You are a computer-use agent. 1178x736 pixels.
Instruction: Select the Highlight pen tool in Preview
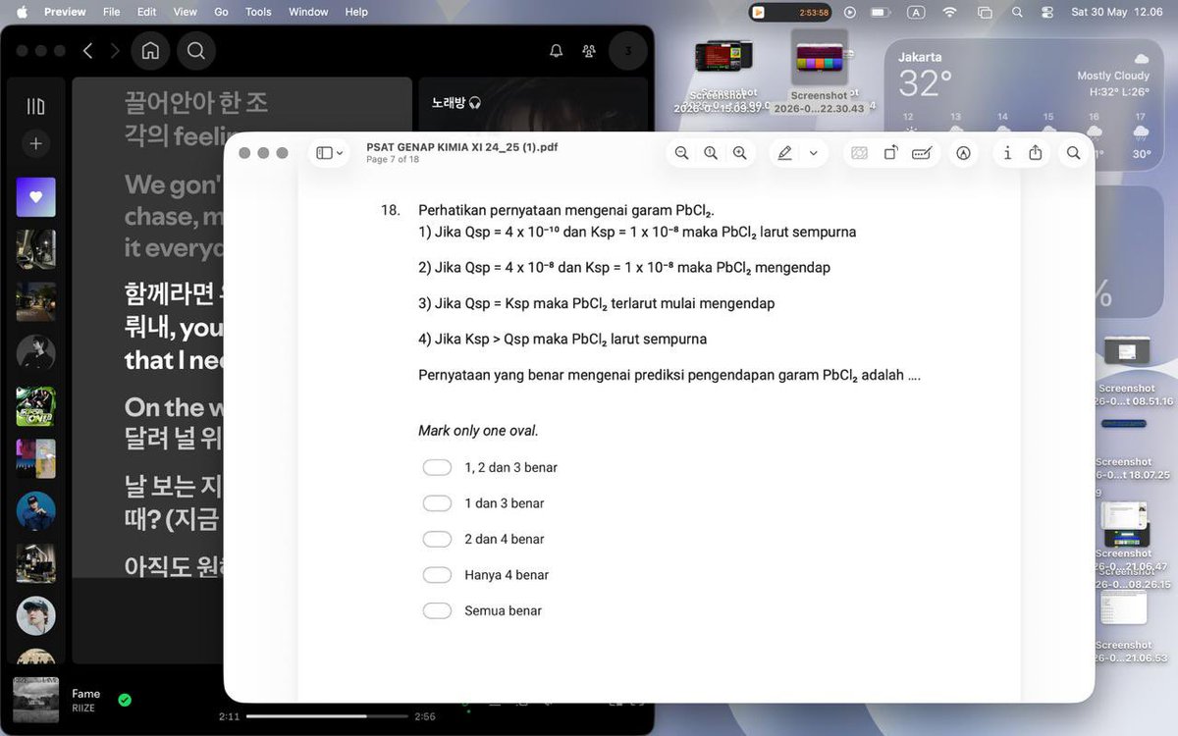[784, 153]
